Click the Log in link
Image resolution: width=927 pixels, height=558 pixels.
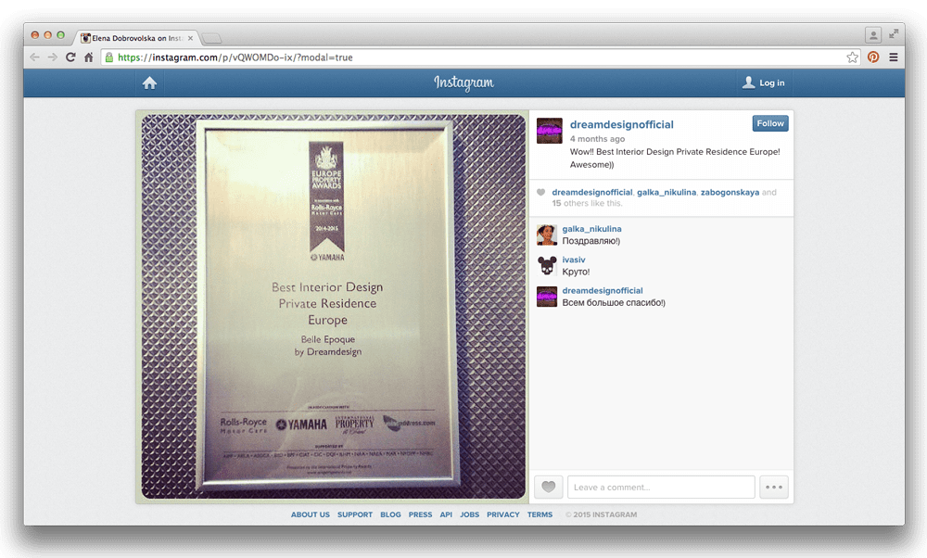(x=764, y=82)
